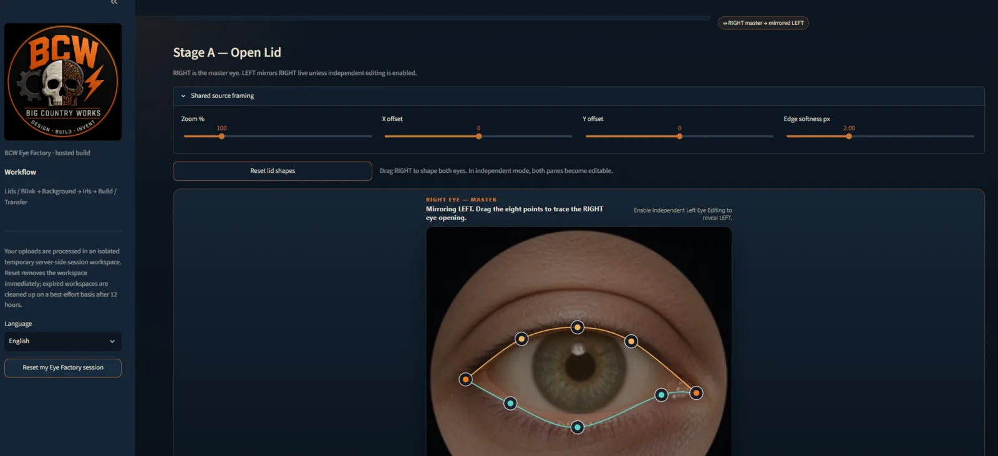Click the X offset slider handle
Screen dimensions: 998x456
[x=478, y=136]
